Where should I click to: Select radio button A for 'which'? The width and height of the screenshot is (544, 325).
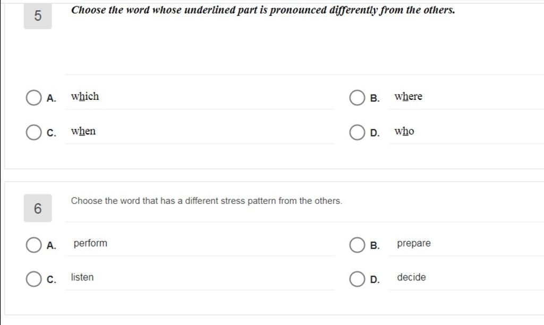click(33, 98)
